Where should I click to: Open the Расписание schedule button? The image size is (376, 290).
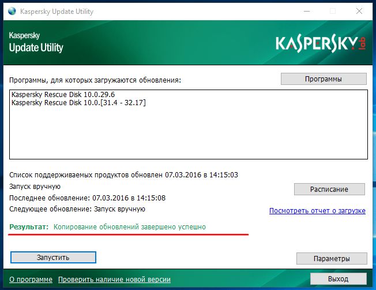(329, 189)
